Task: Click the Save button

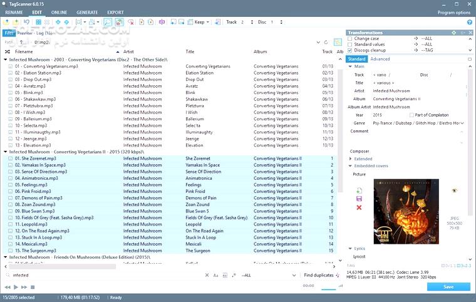Action: click(x=448, y=287)
